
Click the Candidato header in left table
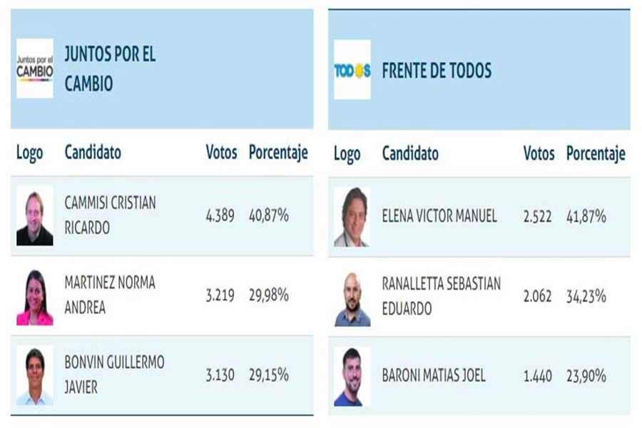[93, 152]
